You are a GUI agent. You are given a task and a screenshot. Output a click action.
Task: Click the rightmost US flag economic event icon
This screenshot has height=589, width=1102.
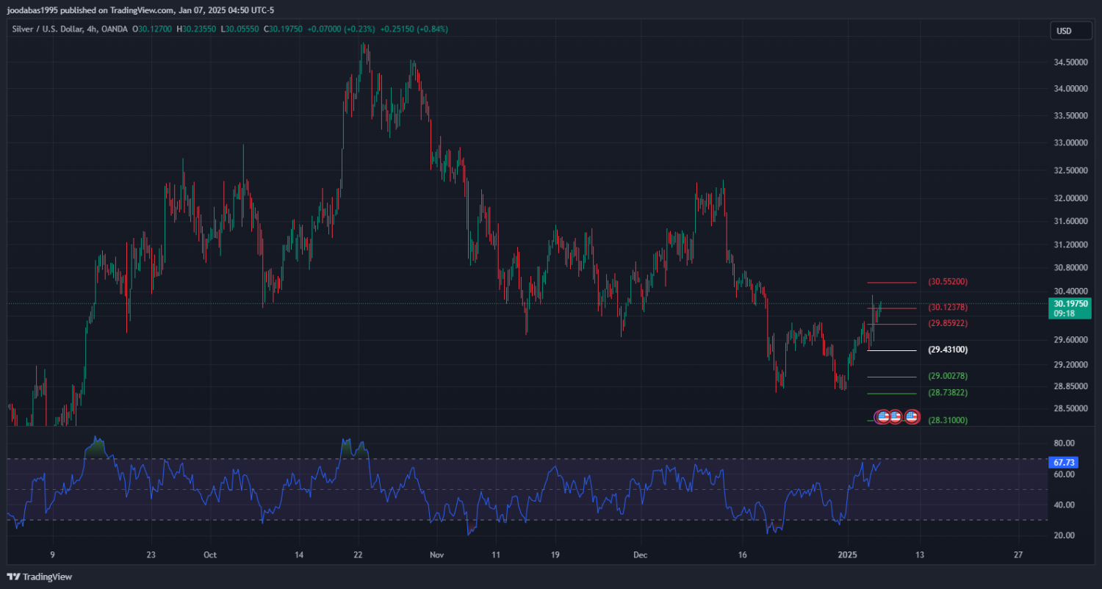912,416
